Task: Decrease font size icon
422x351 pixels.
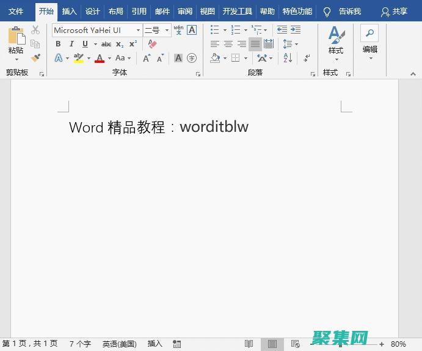Action: pos(161,58)
